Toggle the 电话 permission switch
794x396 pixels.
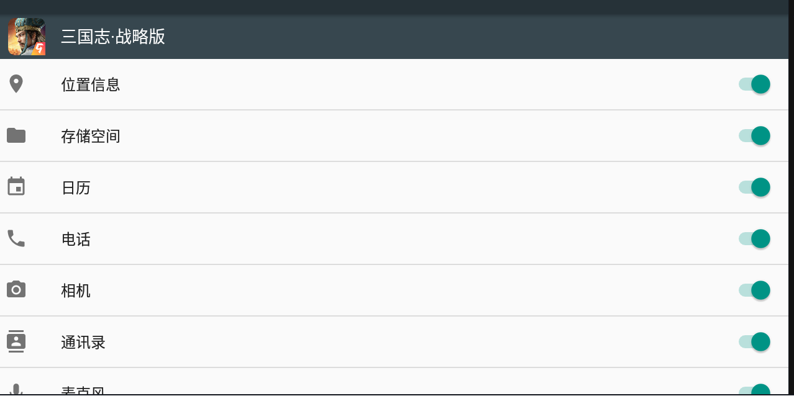754,238
